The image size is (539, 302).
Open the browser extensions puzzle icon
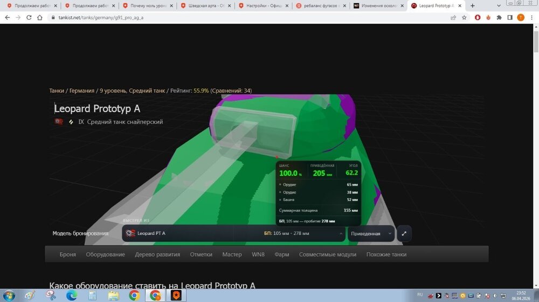(499, 18)
